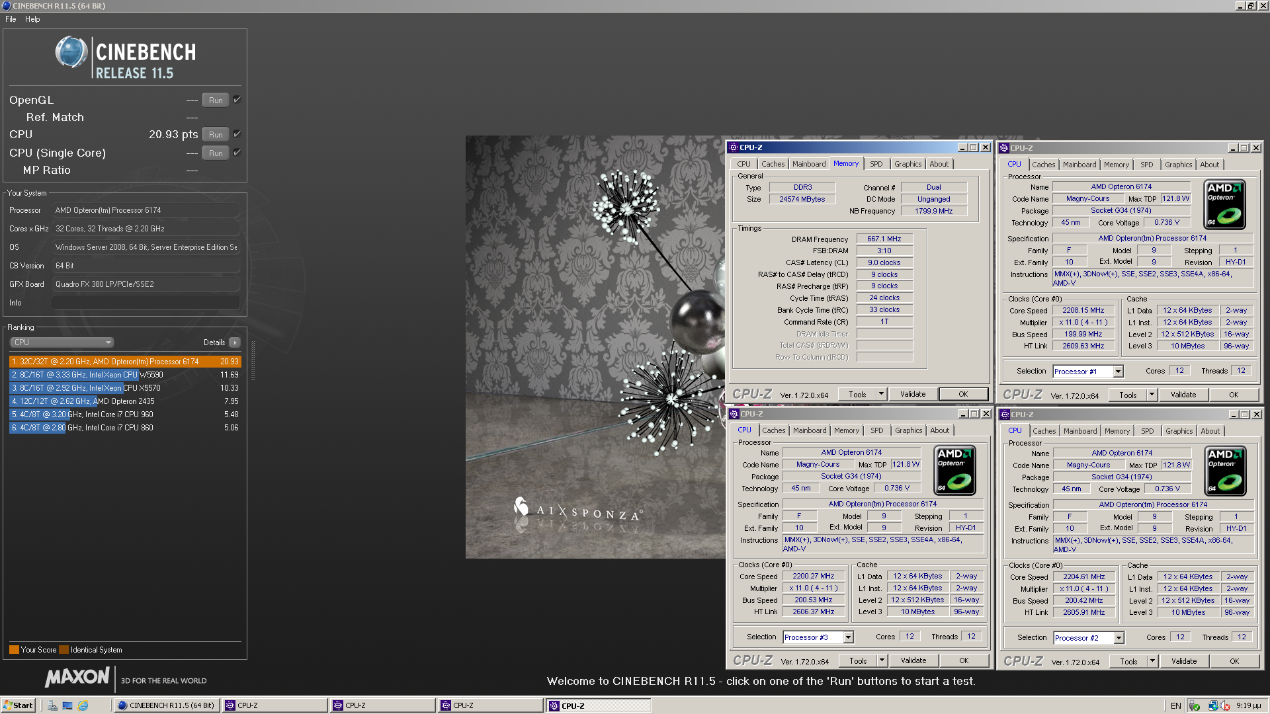This screenshot has height=714, width=1270.
Task: Switch to Memory tab in Processor #1 window
Action: 1116,165
